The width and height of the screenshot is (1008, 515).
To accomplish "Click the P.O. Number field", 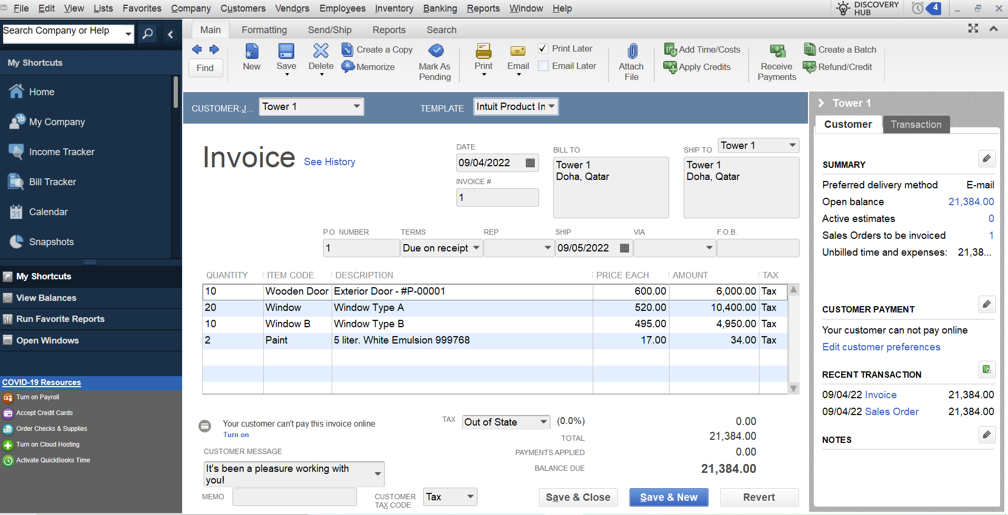I will click(361, 248).
